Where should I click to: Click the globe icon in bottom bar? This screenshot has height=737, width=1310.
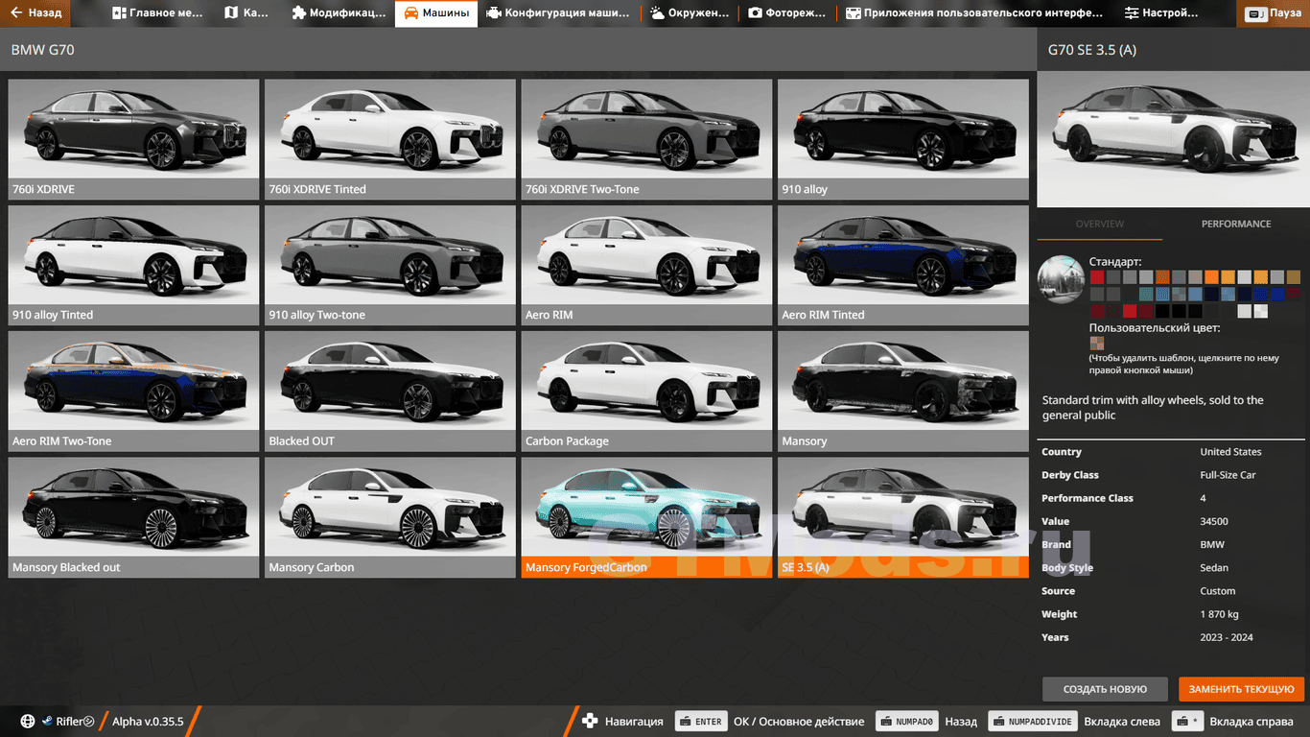click(x=27, y=722)
